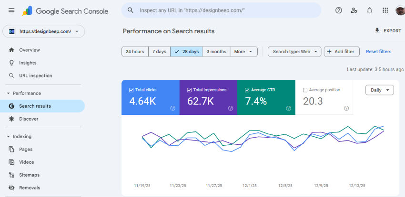Open the notifications bell
Image resolution: width=405 pixels, height=197 pixels.
point(369,10)
